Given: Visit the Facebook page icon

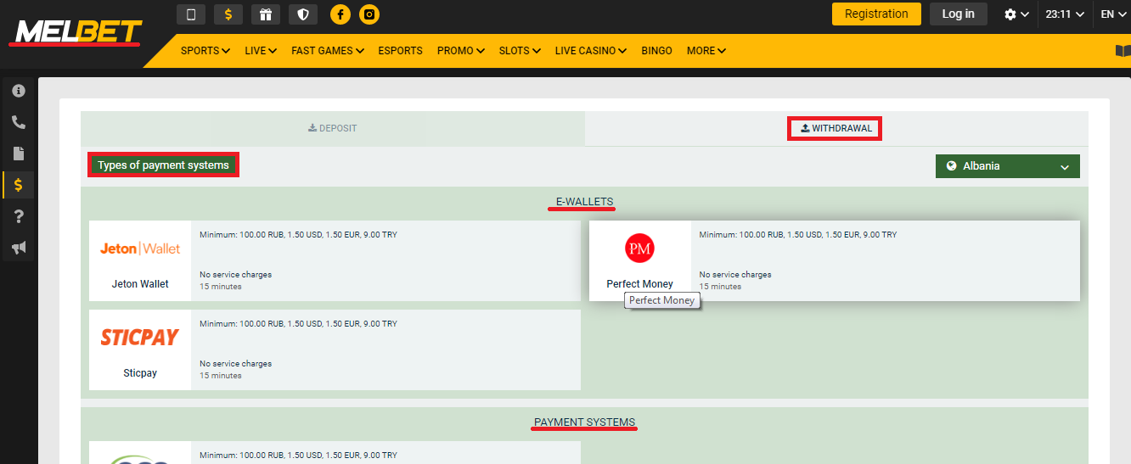Looking at the screenshot, I should point(340,14).
